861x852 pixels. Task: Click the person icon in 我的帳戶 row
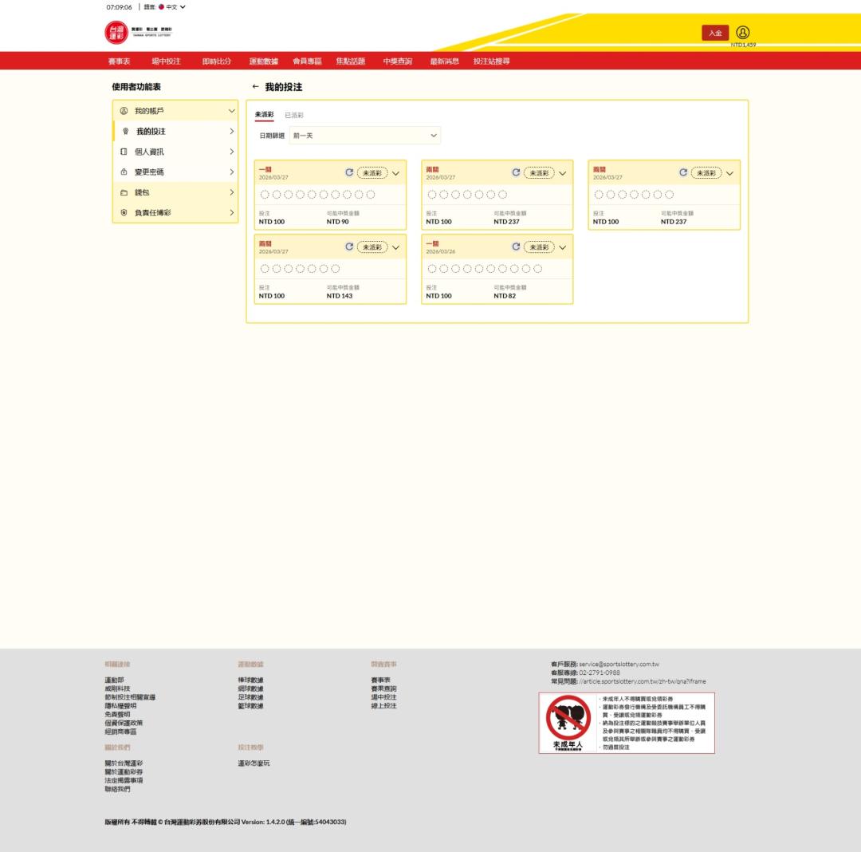(x=124, y=111)
